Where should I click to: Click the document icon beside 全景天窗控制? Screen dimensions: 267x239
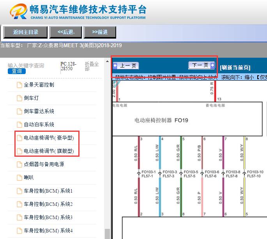tap(19, 85)
